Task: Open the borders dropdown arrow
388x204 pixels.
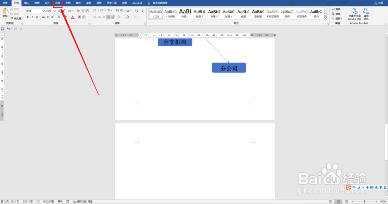Action: [x=138, y=17]
